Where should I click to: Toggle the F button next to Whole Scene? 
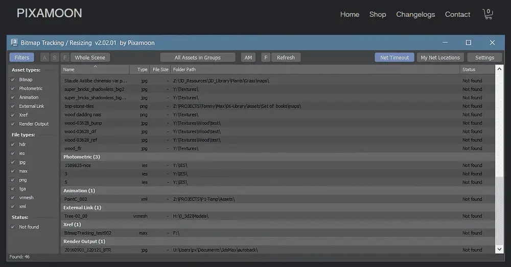[65, 58]
